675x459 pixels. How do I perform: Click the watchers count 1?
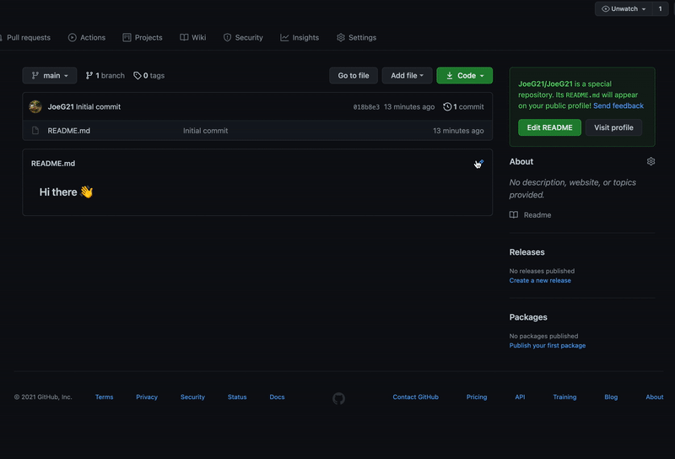coord(660,8)
